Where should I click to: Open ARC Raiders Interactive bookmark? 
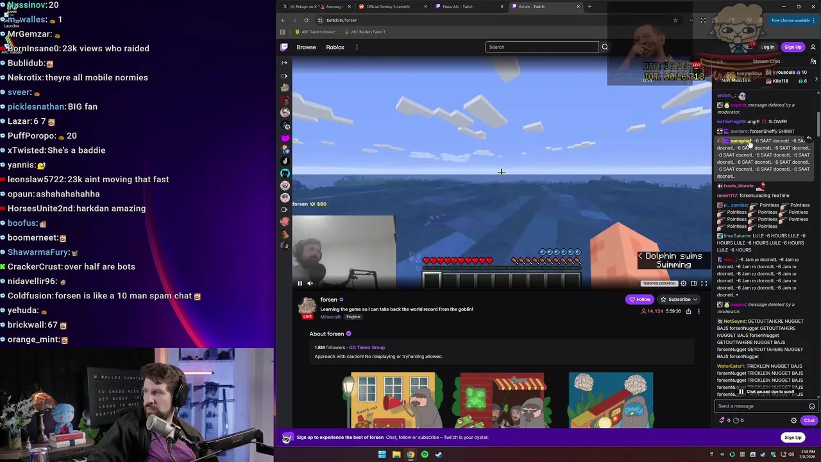(316, 31)
